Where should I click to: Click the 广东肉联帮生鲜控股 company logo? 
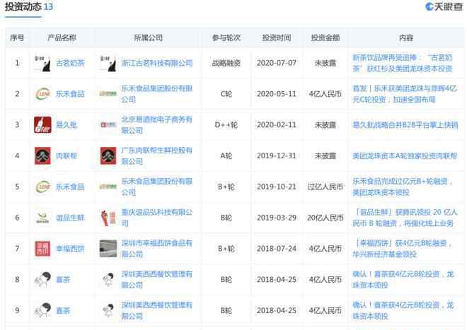(x=108, y=156)
